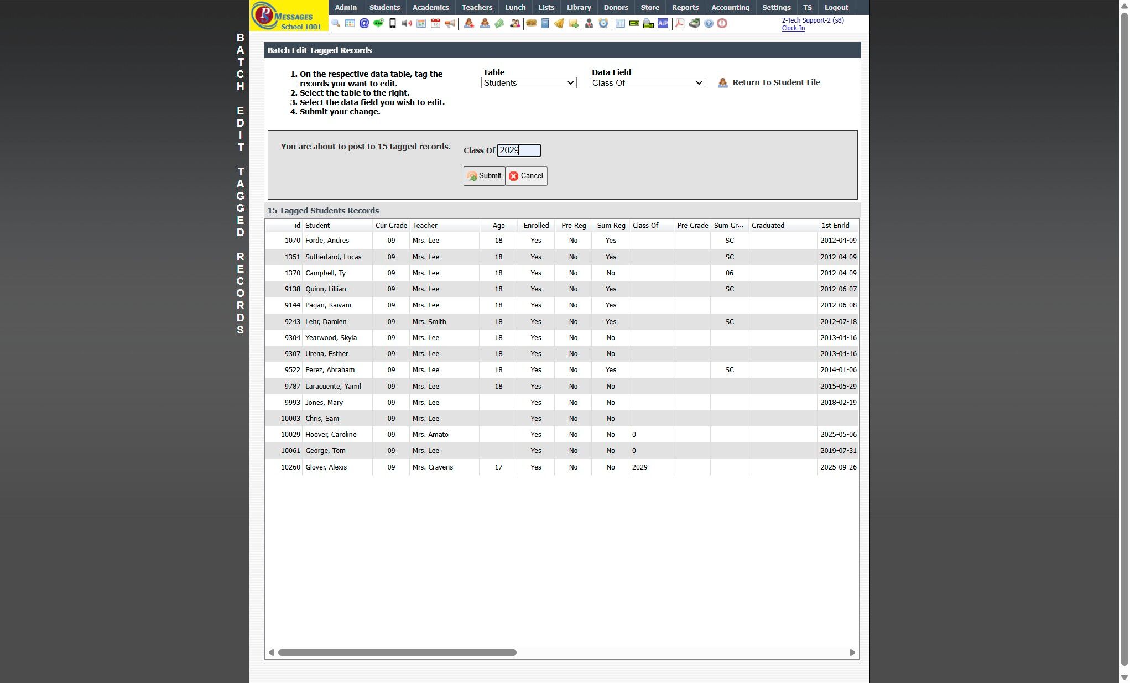Viewport: 1130px width, 683px height.
Task: Open the Reports menu
Action: (x=685, y=8)
